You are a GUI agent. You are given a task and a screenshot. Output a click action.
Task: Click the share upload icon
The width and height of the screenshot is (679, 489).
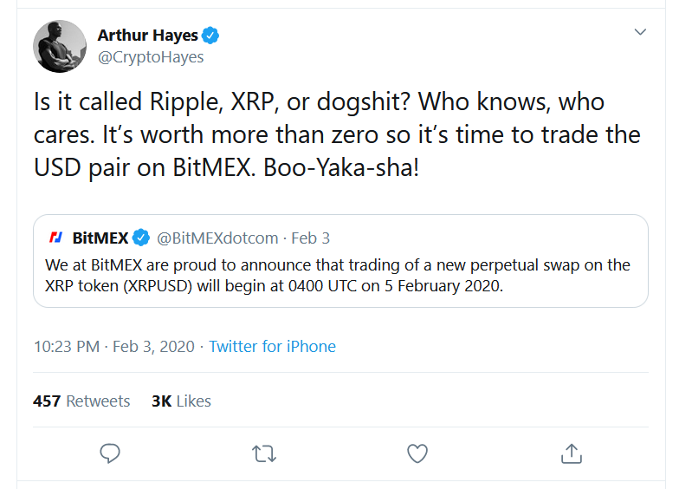click(x=571, y=453)
